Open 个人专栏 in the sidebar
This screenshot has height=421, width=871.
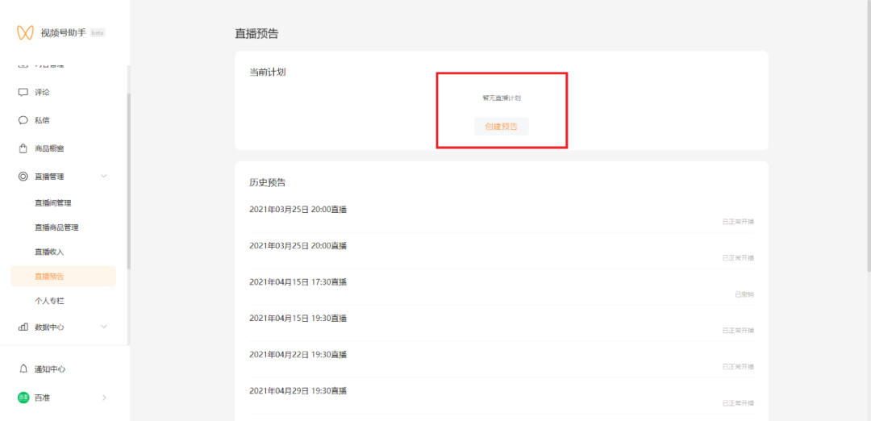pyautogui.click(x=48, y=300)
